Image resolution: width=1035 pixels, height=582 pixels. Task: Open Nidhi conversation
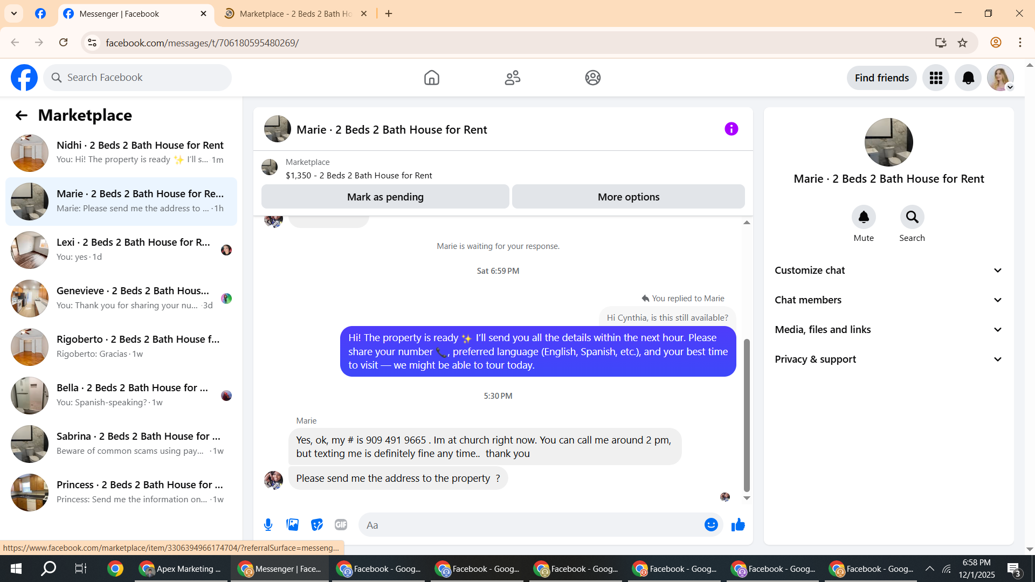point(121,153)
